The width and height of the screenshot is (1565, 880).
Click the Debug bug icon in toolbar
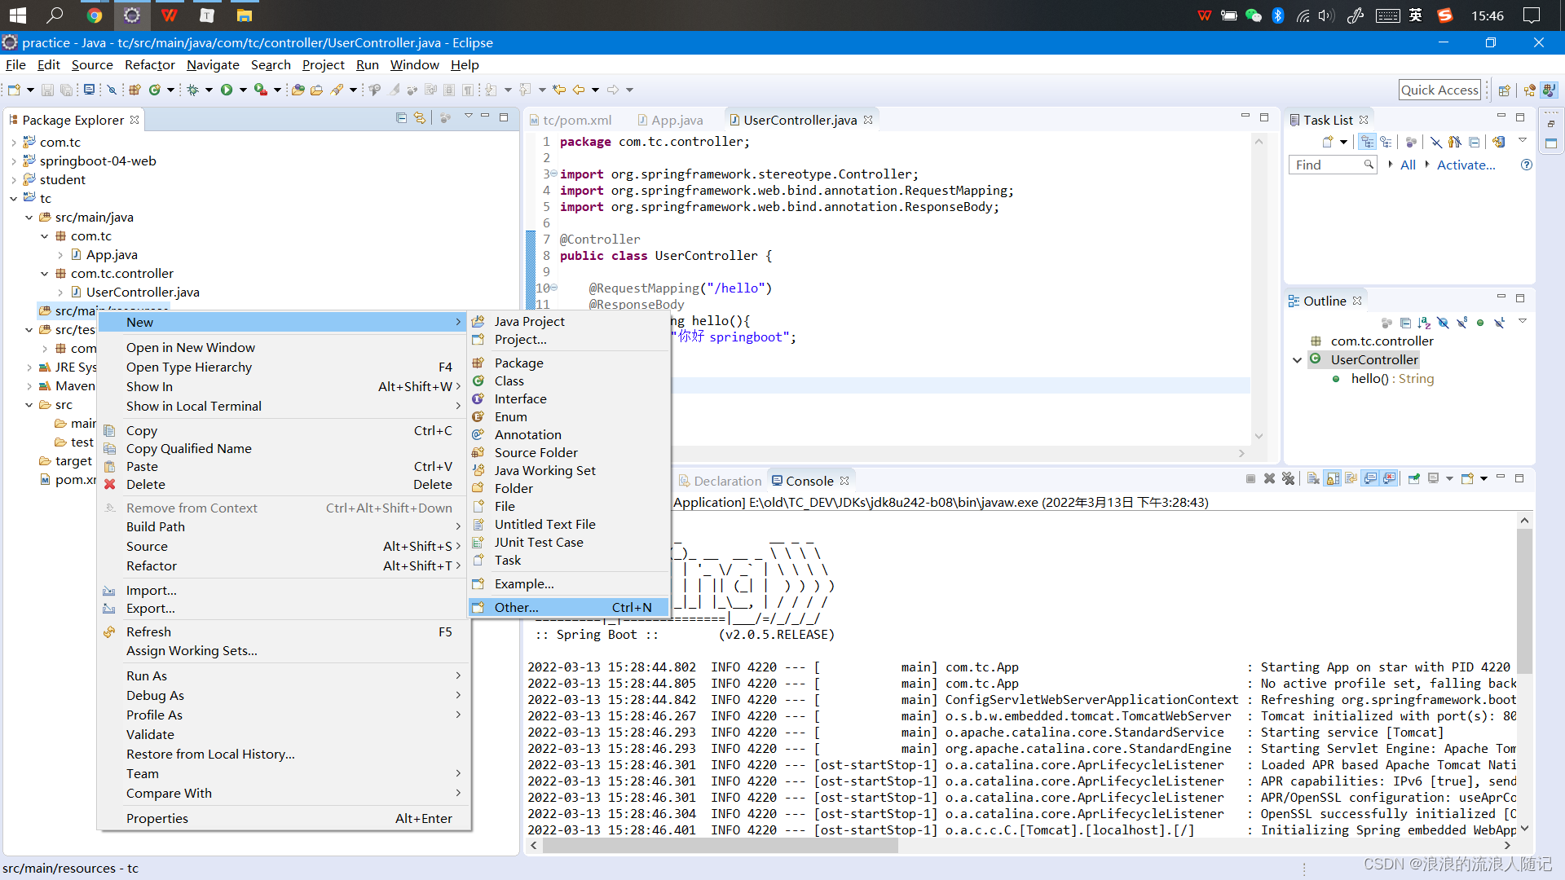pyautogui.click(x=193, y=90)
